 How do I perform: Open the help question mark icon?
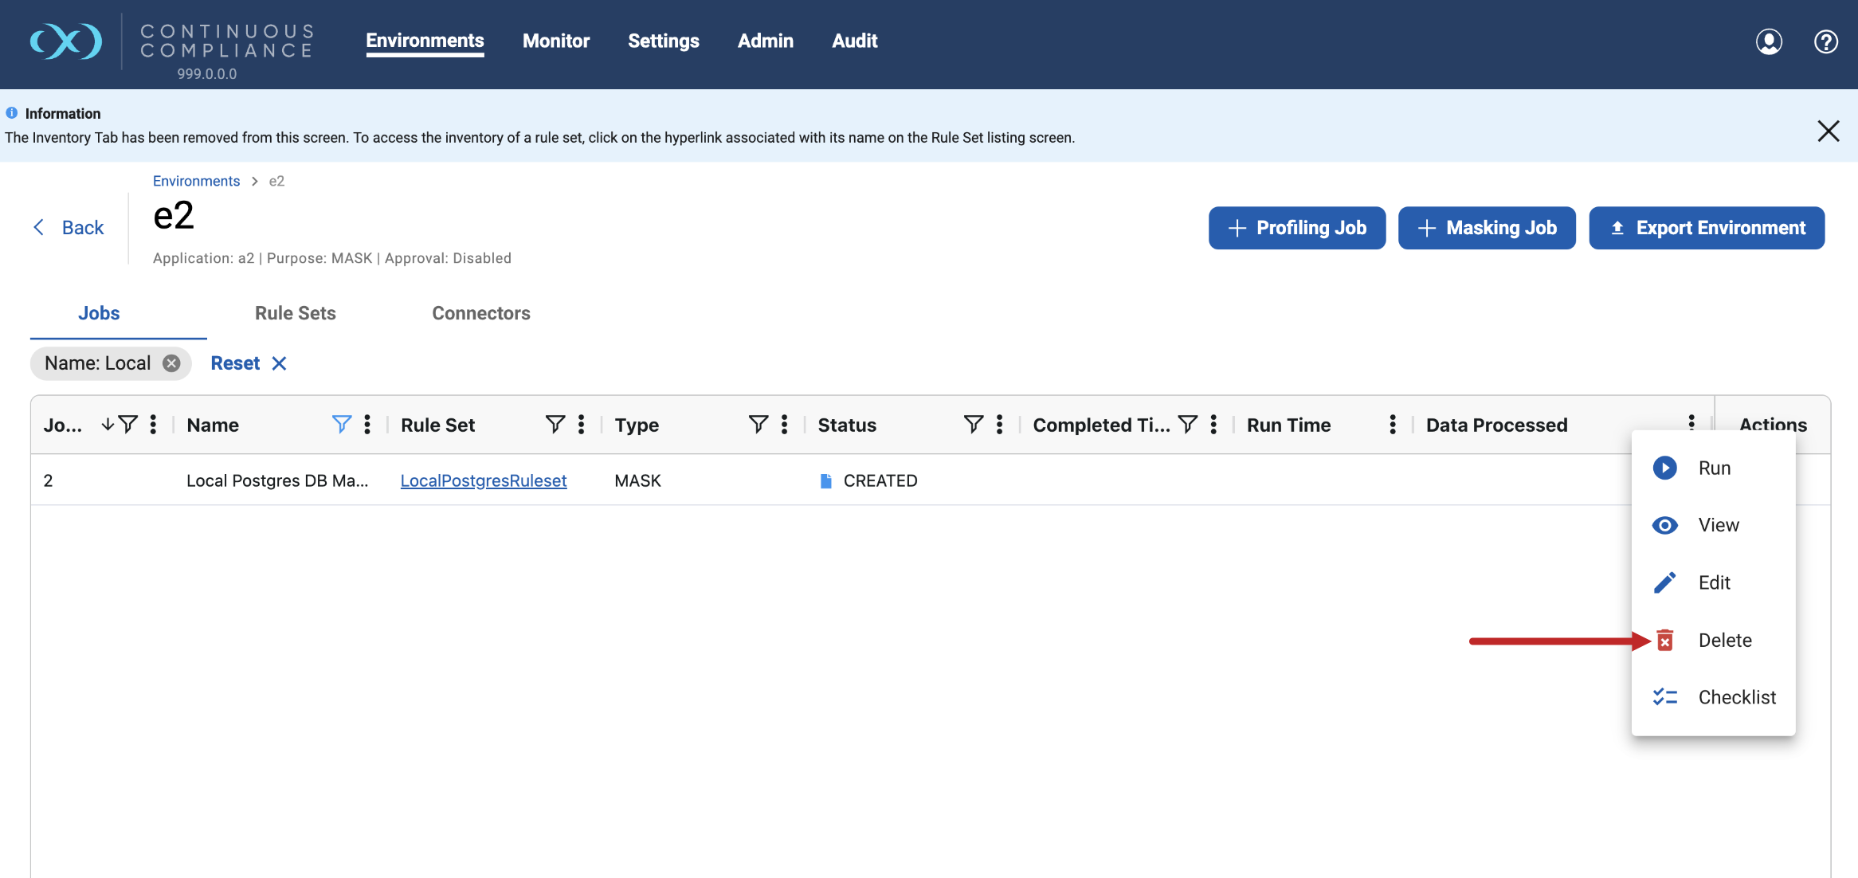pyautogui.click(x=1825, y=41)
